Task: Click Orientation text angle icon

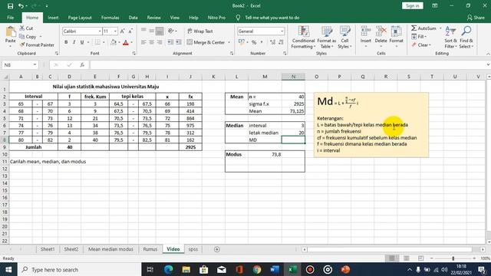Action: pos(170,31)
